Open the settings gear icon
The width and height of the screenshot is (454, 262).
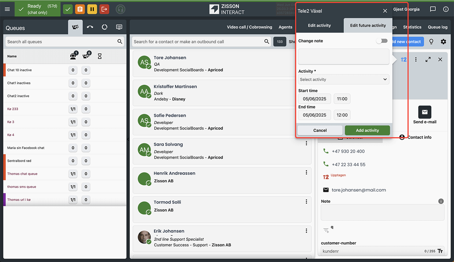pos(443,41)
